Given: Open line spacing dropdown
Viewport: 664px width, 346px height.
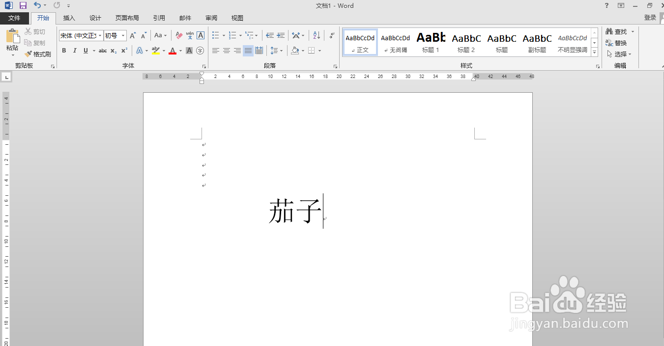Looking at the screenshot, I should [x=277, y=51].
